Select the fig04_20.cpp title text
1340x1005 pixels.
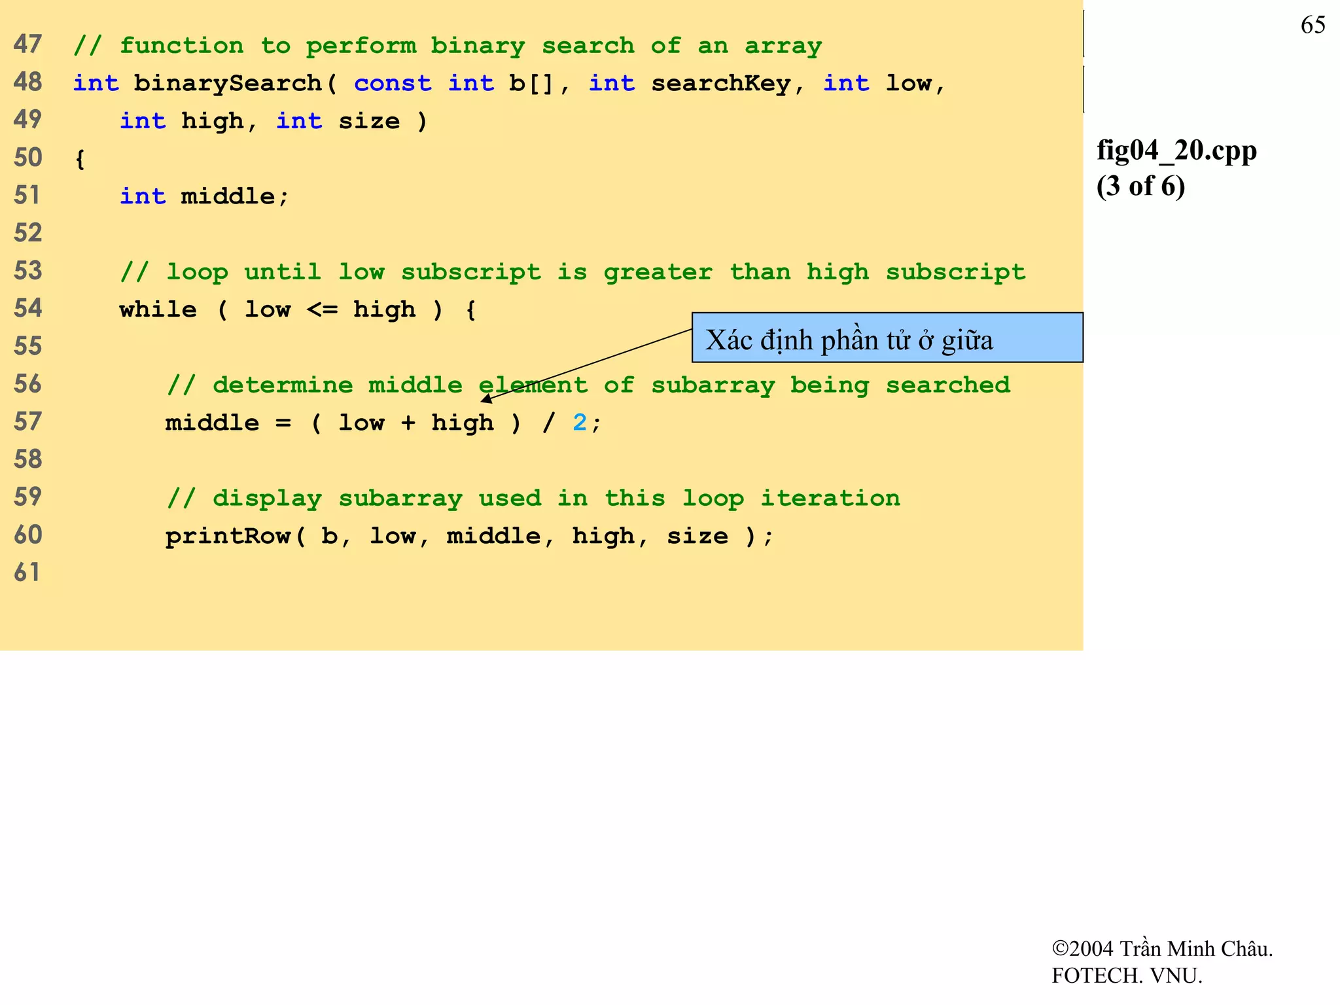(x=1176, y=151)
